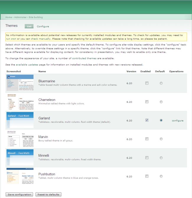Click the Minnelli Fixed Width thumbnail
The width and height of the screenshot is (192, 198).
[x=20, y=157]
